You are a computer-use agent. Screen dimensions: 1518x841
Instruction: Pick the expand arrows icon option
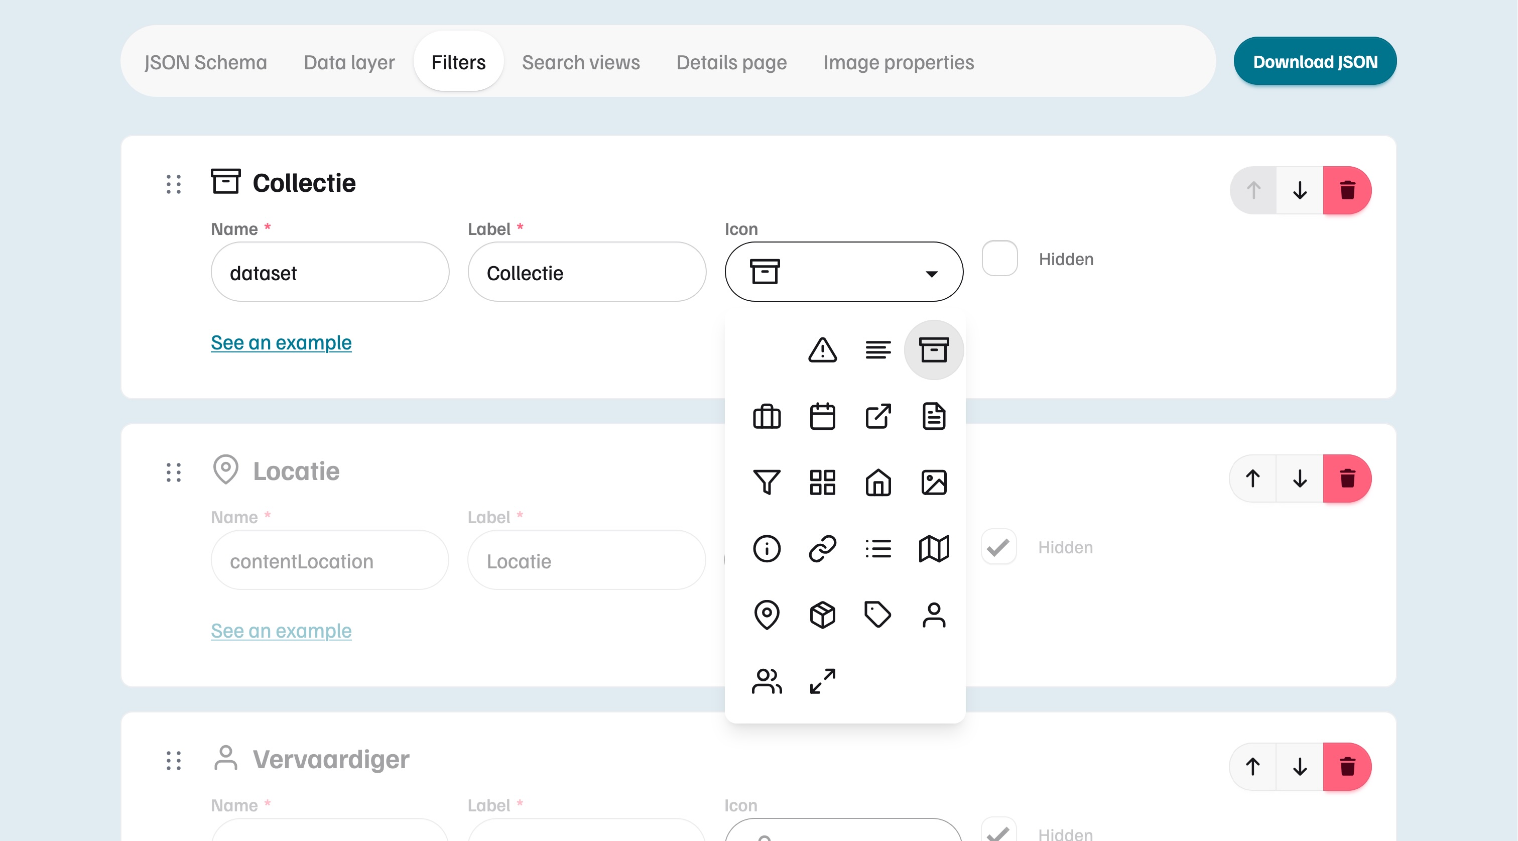(822, 681)
